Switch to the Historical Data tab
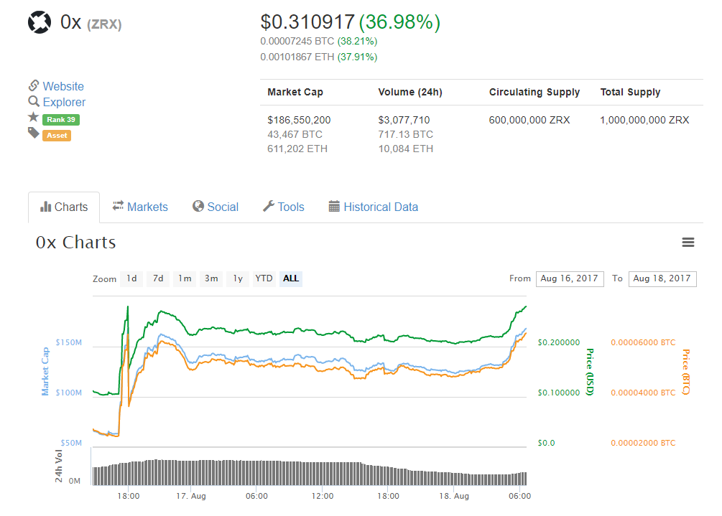722x516 pixels. 374,207
